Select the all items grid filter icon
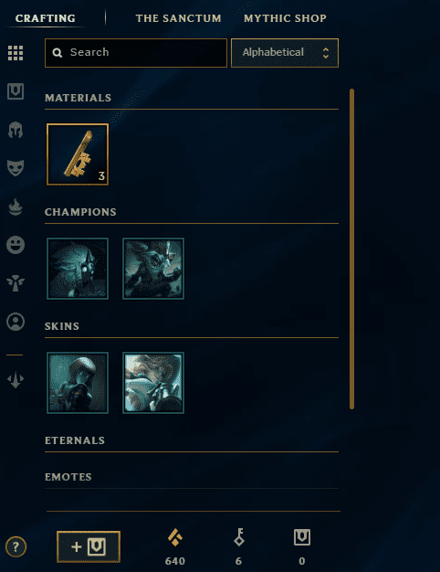The width and height of the screenshot is (440, 572). tap(16, 53)
